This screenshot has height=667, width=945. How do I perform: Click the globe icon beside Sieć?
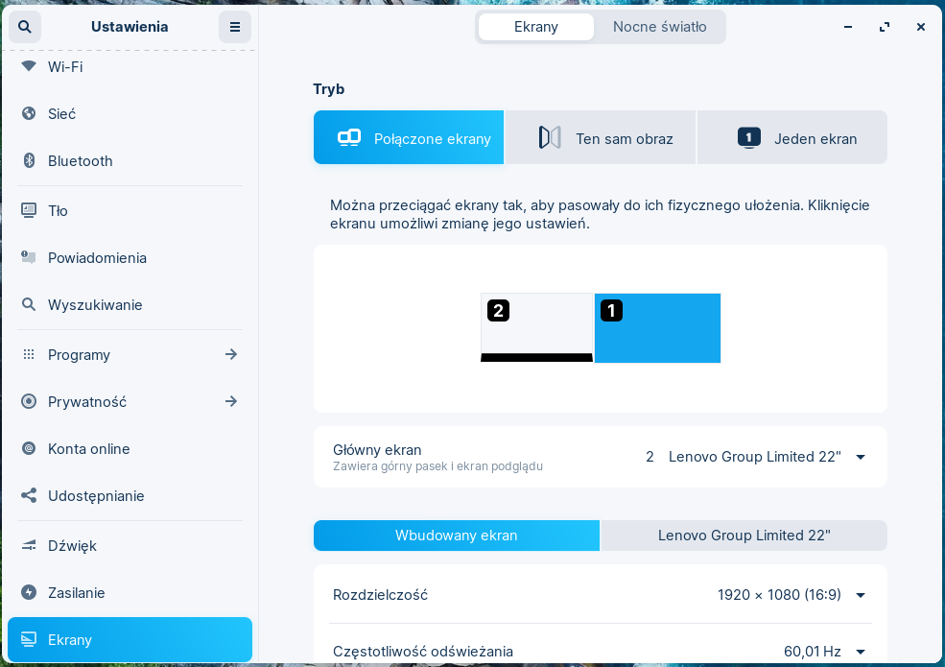click(29, 113)
